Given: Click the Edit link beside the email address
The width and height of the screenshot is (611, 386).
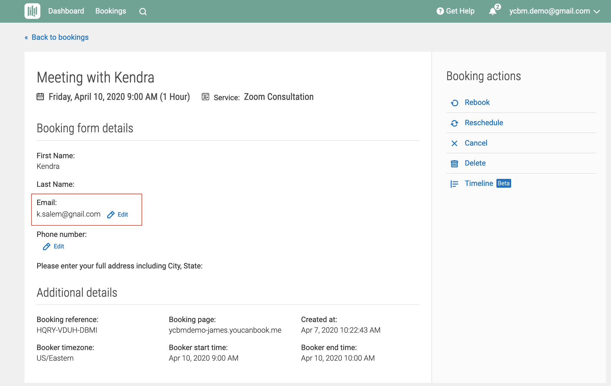Looking at the screenshot, I should (x=123, y=215).
